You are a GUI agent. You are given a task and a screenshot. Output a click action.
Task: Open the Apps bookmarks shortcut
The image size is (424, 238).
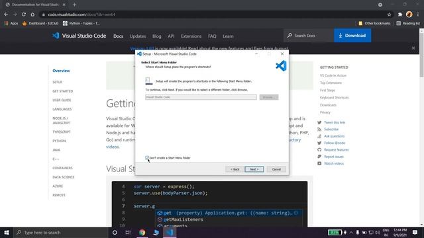tap(11, 24)
